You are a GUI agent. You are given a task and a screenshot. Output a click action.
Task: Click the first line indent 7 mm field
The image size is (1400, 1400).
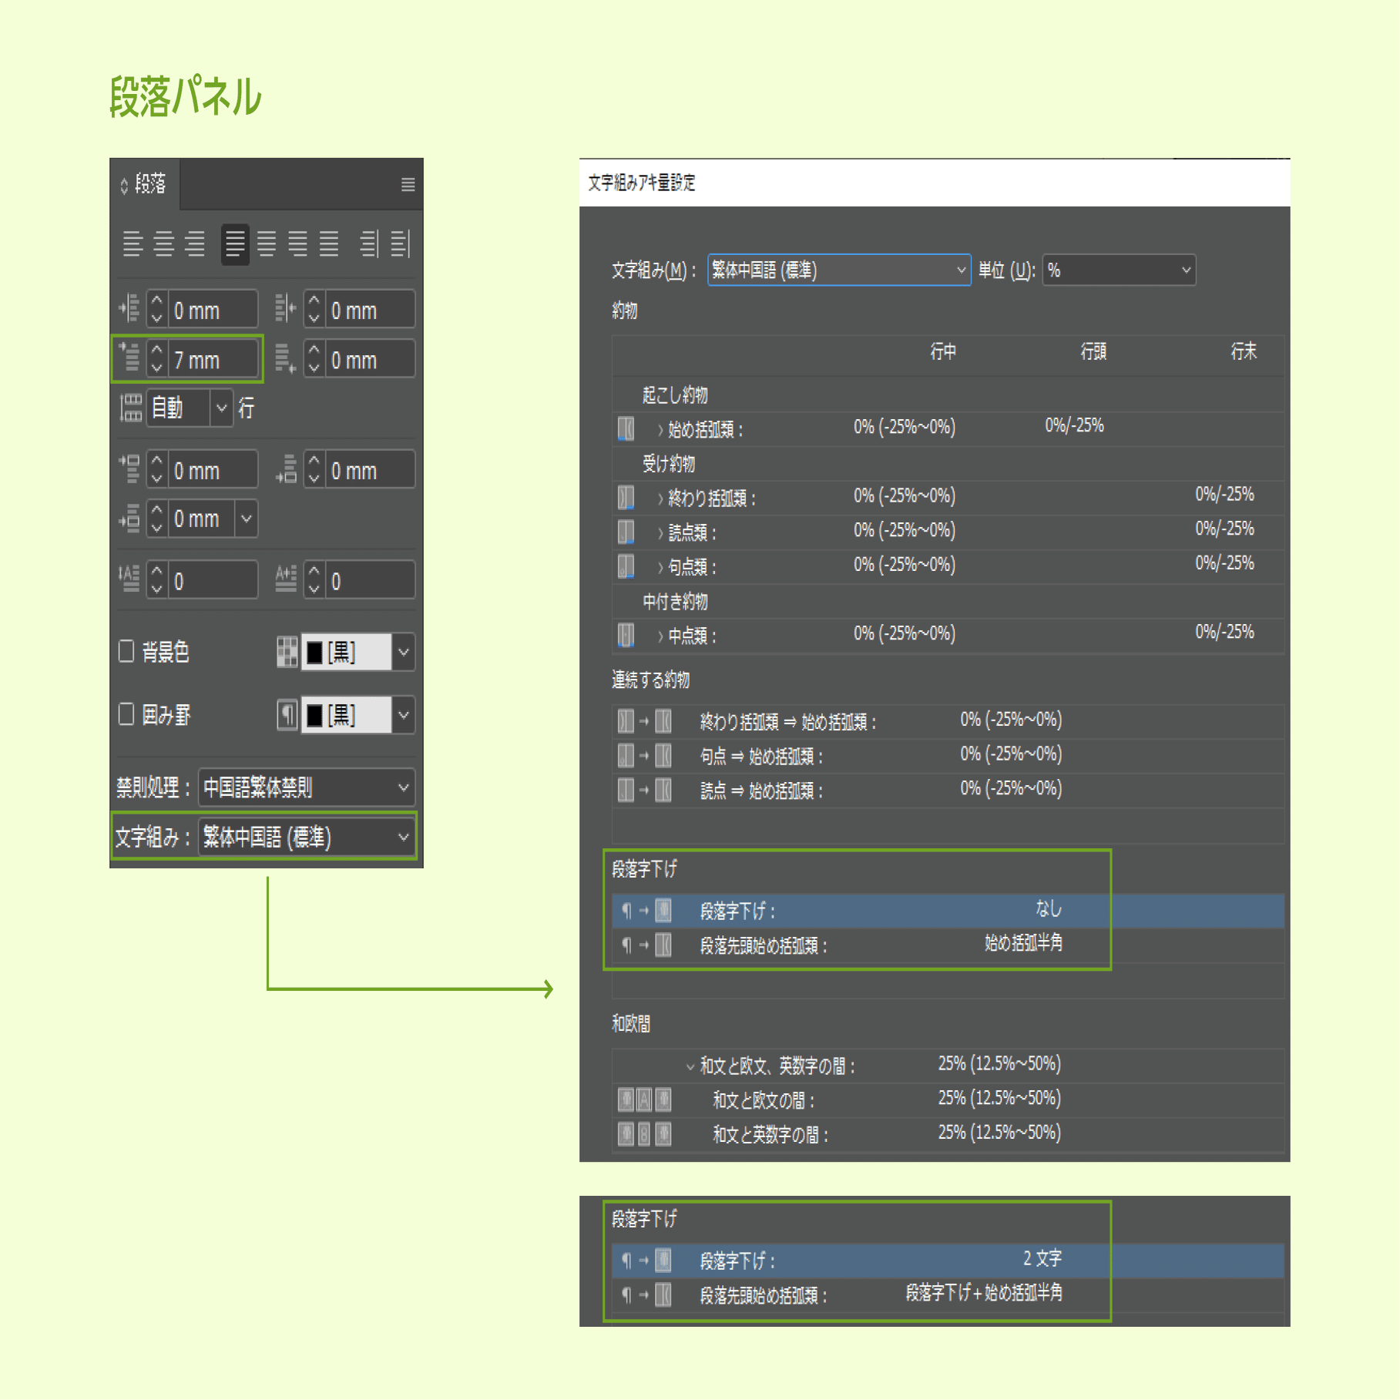pyautogui.click(x=212, y=360)
